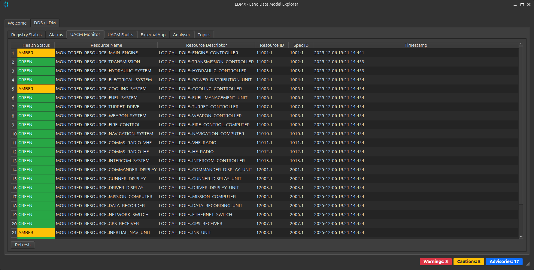This screenshot has height=270, width=534.
Task: Click the Cautions: 5 status badge
Action: click(469, 261)
